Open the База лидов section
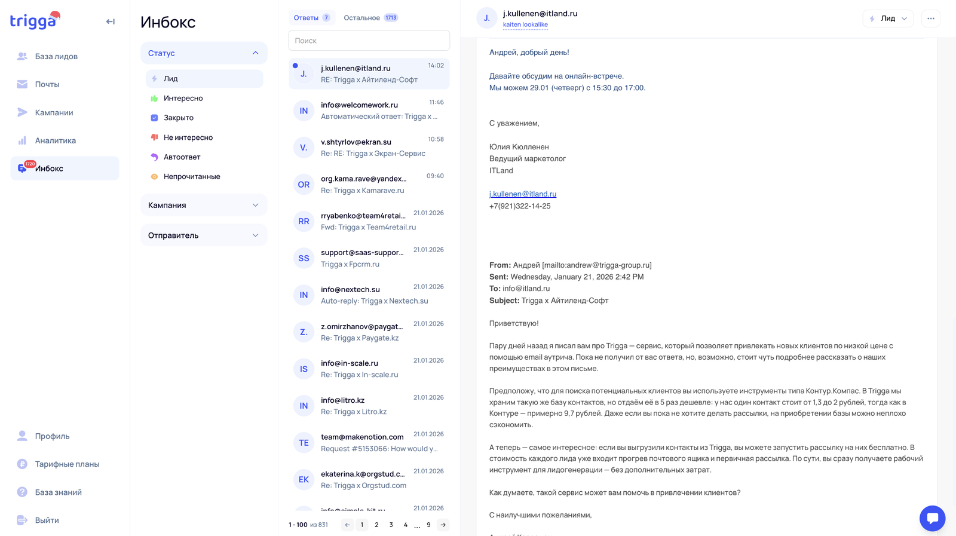956x536 pixels. coord(56,56)
